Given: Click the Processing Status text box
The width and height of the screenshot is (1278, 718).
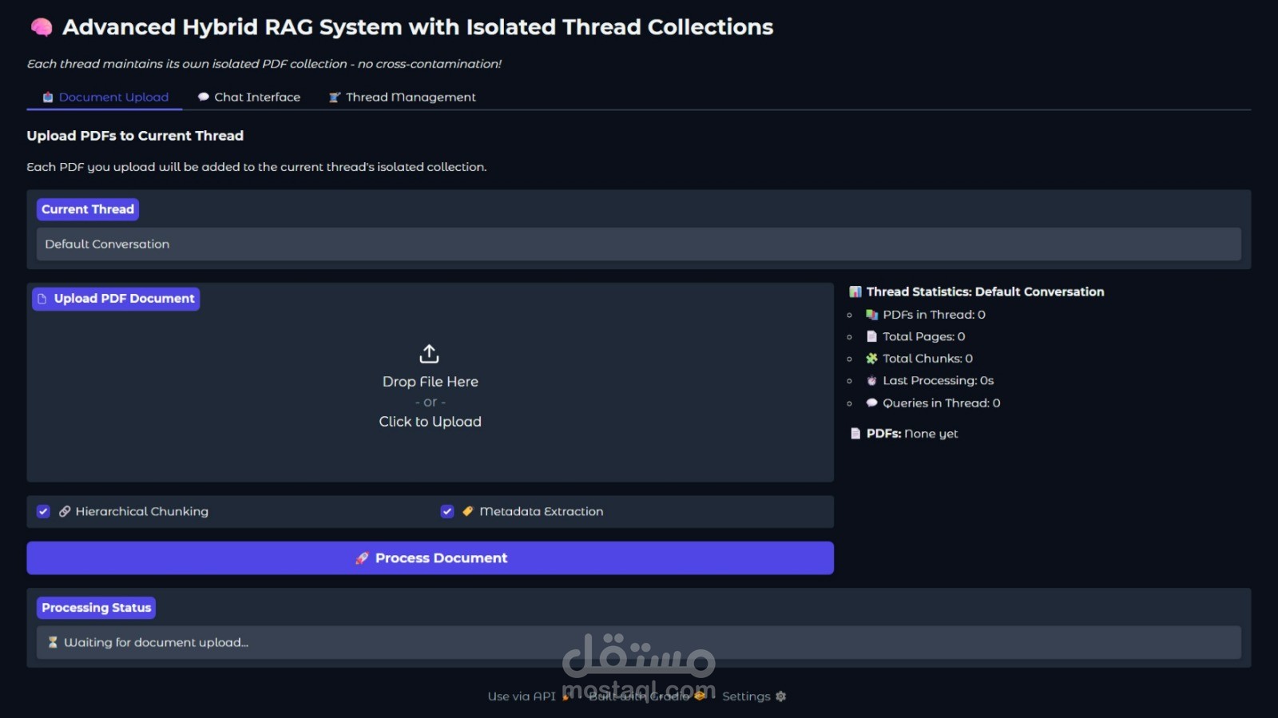Looking at the screenshot, I should [x=638, y=642].
